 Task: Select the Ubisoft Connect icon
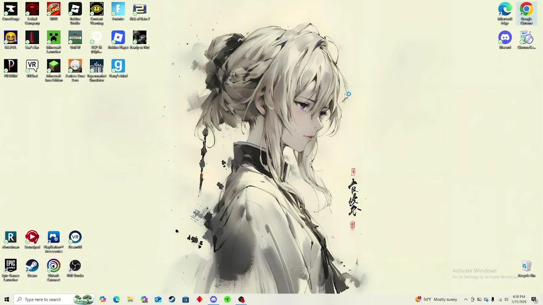[x=53, y=270]
